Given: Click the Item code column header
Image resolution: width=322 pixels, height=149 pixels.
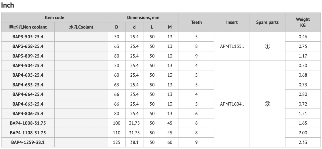Looking at the screenshot, I should [55, 18].
